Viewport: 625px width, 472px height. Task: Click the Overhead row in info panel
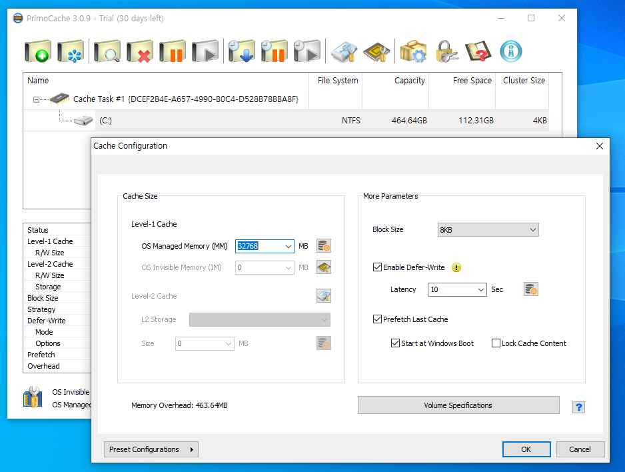57,366
